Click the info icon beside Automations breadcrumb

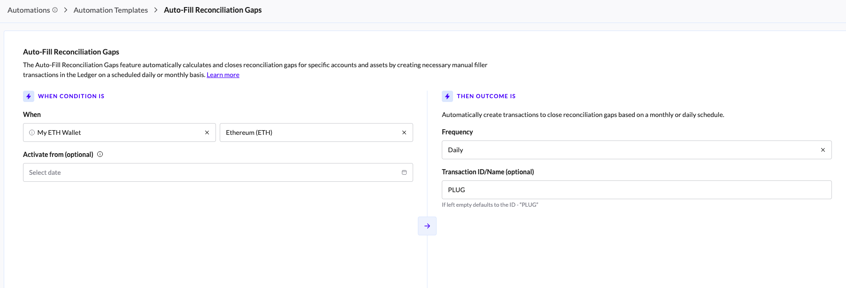point(55,10)
